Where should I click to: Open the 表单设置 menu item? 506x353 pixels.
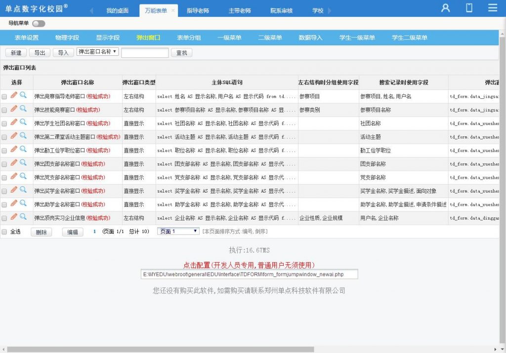[27, 38]
